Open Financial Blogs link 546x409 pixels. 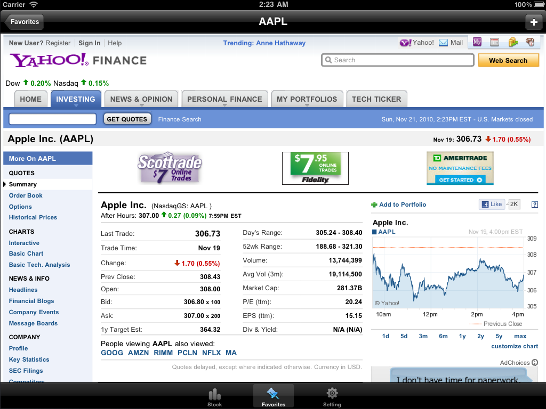31,301
